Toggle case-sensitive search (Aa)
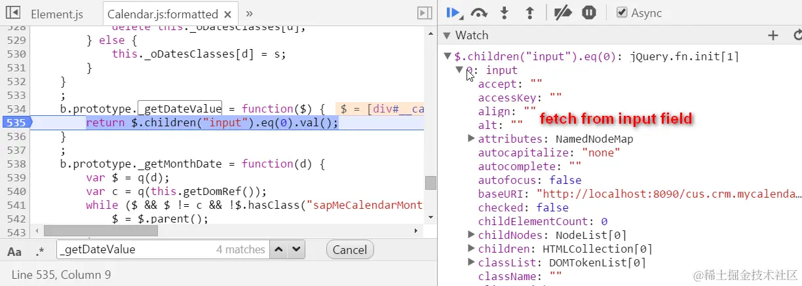 click(x=14, y=251)
